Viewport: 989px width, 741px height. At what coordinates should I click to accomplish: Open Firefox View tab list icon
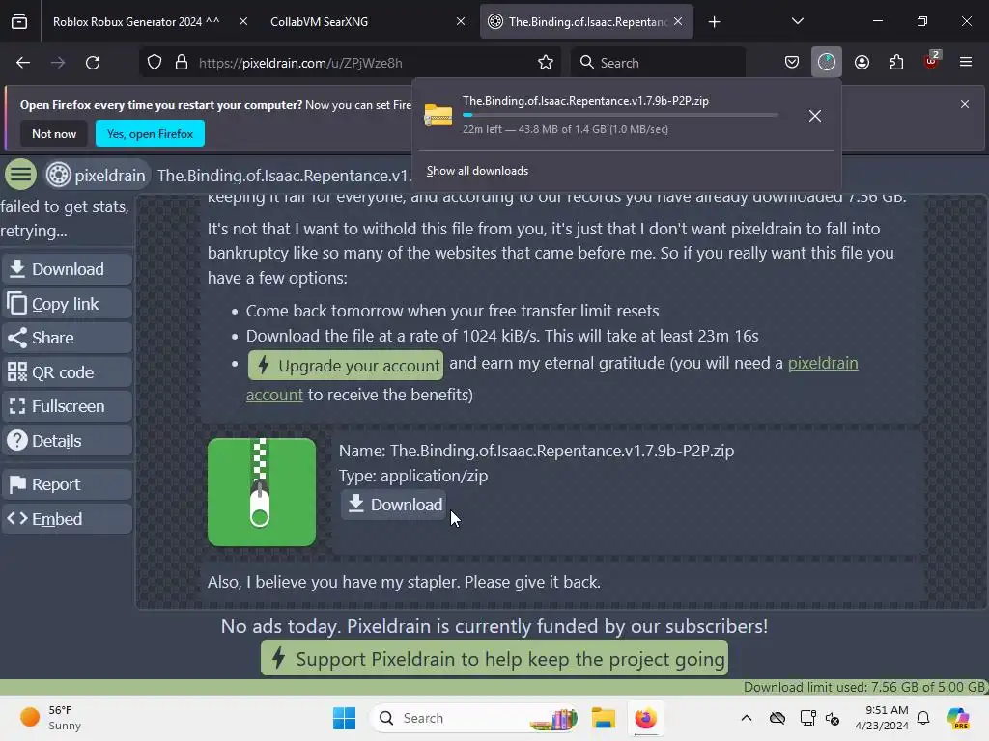click(19, 21)
